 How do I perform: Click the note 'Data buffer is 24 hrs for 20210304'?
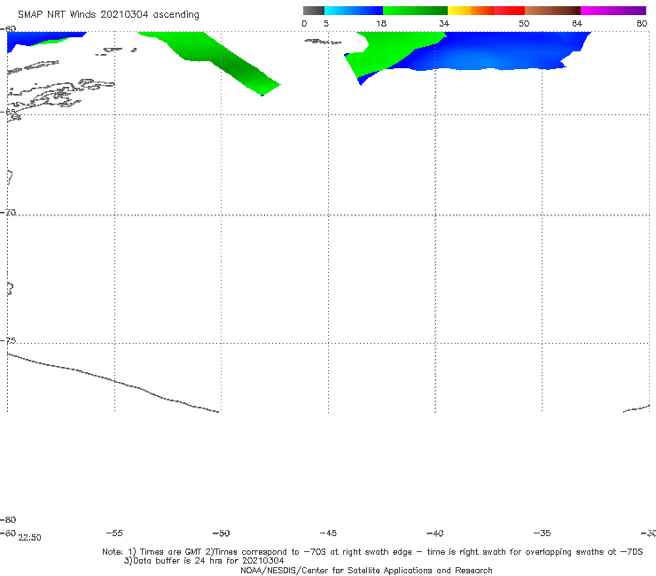(x=204, y=561)
